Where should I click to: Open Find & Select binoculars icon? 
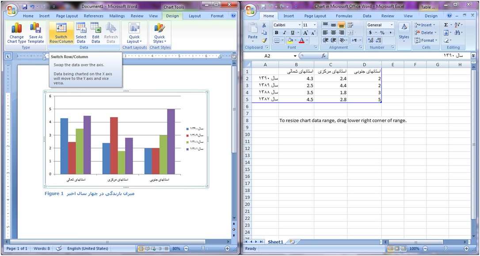(x=458, y=33)
